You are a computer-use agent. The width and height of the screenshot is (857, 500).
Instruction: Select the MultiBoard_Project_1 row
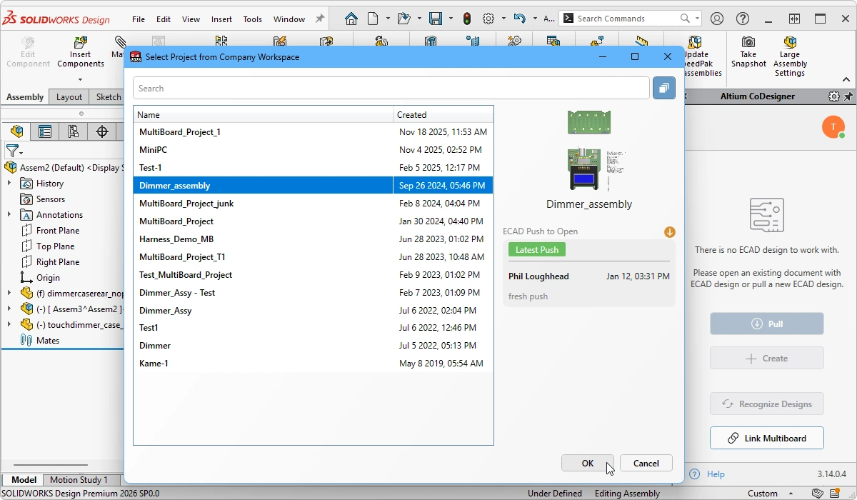(x=314, y=132)
